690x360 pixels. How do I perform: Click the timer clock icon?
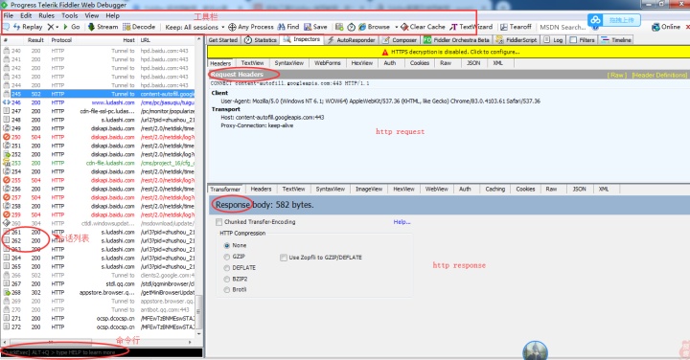(351, 27)
